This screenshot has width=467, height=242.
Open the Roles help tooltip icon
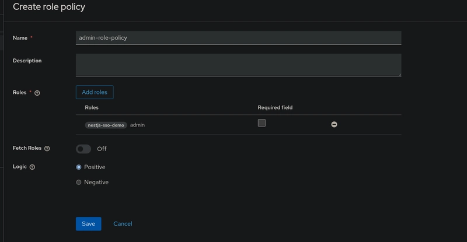click(x=37, y=93)
